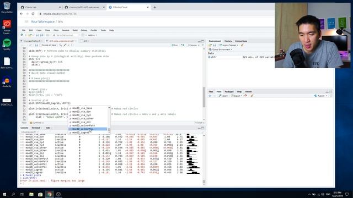Click Your Workspace breadcrumb link
This screenshot has height=198, width=353.
click(x=42, y=21)
